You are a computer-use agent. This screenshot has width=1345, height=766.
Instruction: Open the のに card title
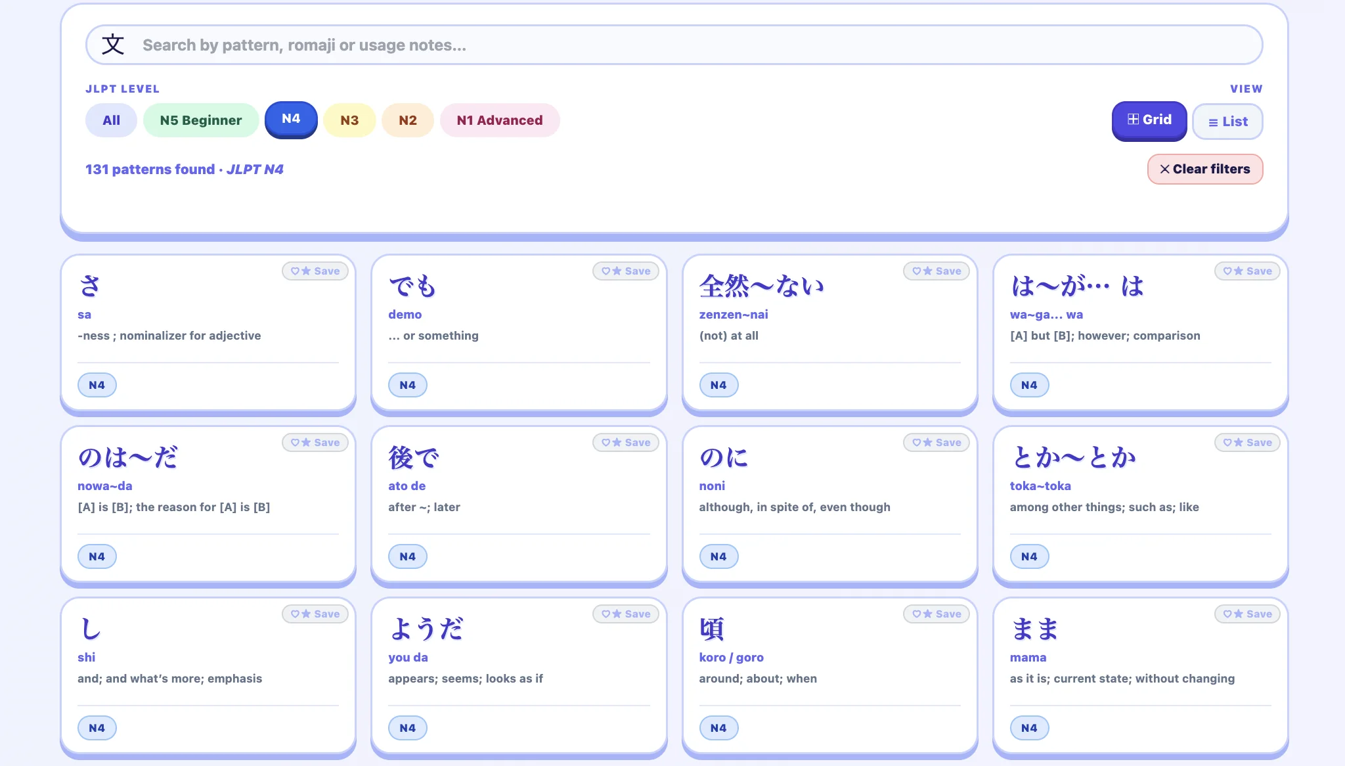(724, 458)
